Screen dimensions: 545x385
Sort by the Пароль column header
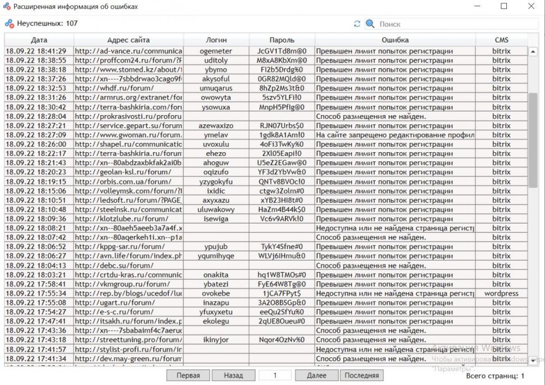coord(282,40)
